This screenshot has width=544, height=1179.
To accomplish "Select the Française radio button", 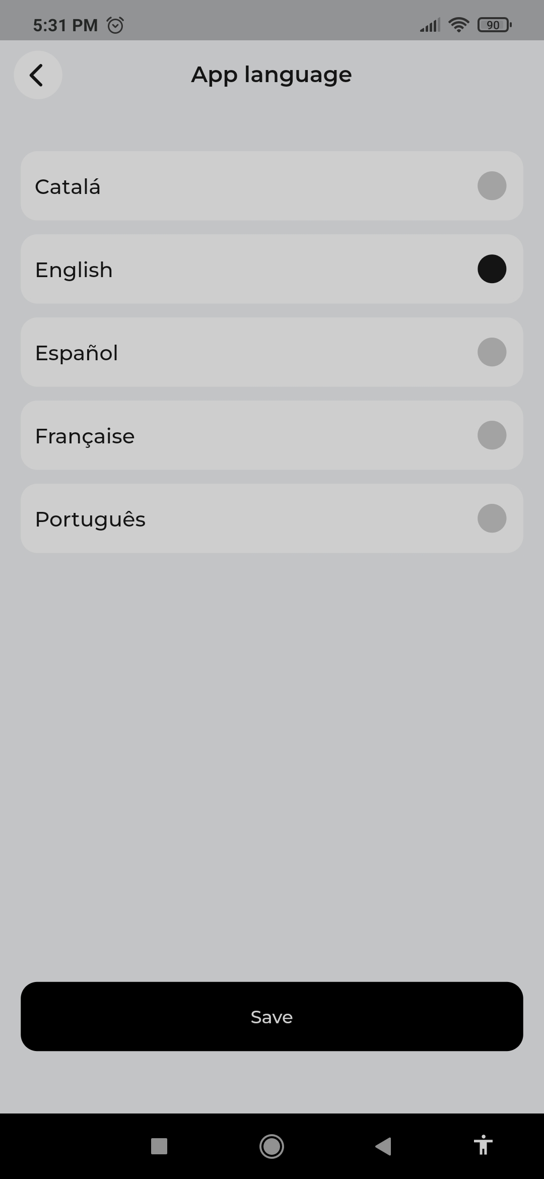I will click(492, 435).
